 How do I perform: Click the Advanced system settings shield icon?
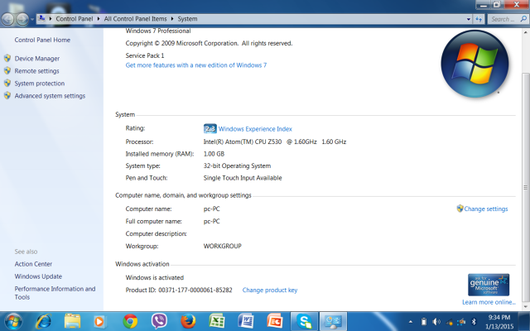pyautogui.click(x=7, y=96)
